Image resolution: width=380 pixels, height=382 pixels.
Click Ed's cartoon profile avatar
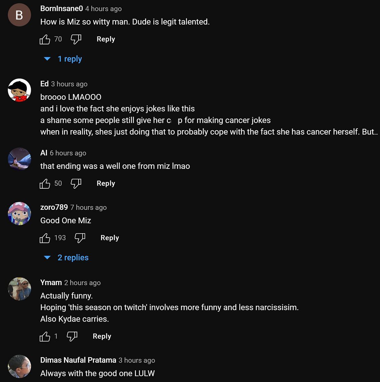tap(19, 90)
